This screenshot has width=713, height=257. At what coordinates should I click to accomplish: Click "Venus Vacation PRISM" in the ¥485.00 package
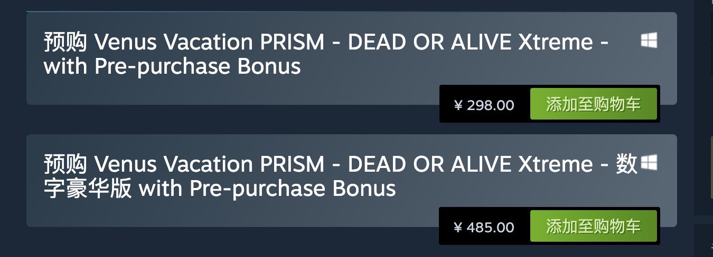209,165
